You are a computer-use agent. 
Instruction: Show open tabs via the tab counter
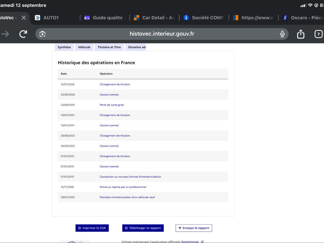tap(318, 34)
